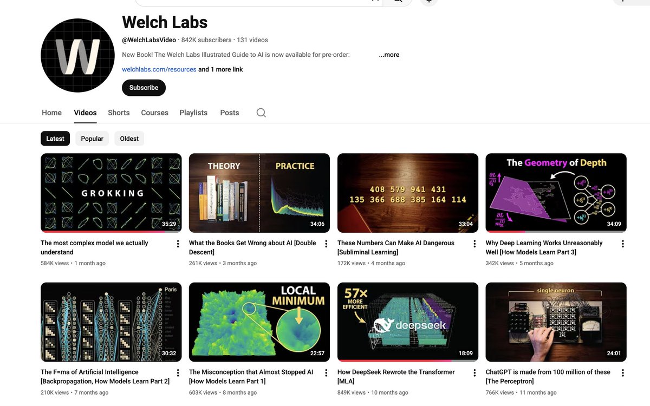Open options menu for DeepSeek video
This screenshot has height=406, width=650.
point(474,373)
